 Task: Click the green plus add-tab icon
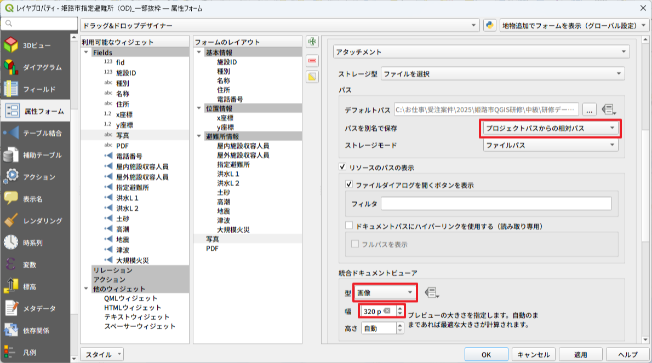click(x=312, y=42)
